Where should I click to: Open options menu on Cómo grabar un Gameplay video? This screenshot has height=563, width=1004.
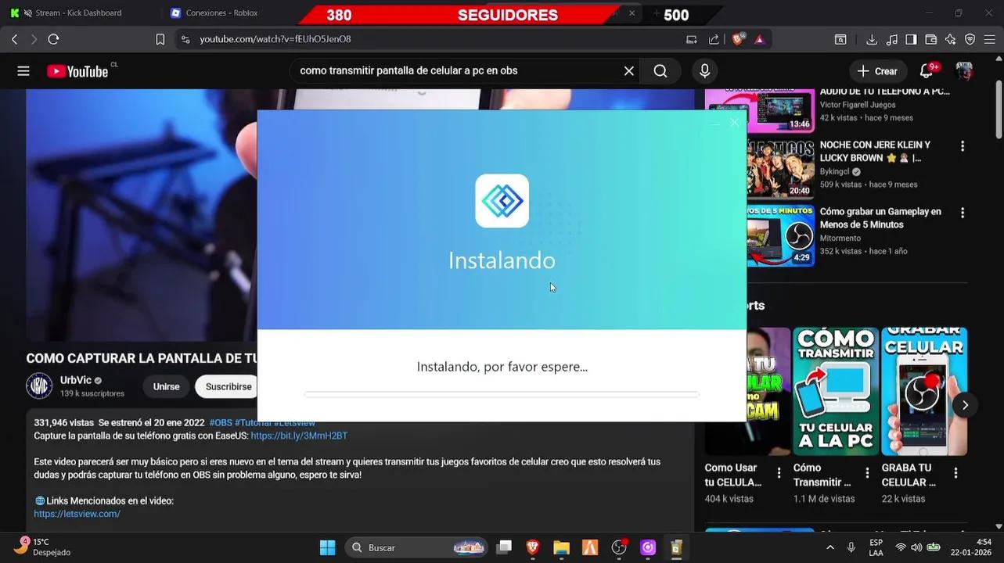pyautogui.click(x=962, y=212)
